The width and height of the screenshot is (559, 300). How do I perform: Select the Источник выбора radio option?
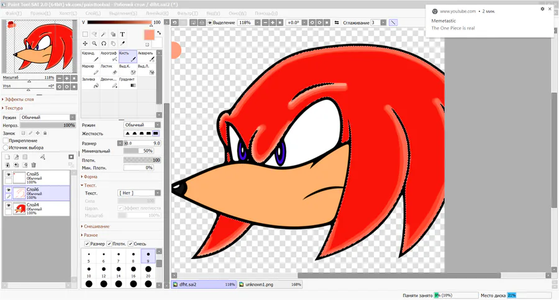click(6, 148)
